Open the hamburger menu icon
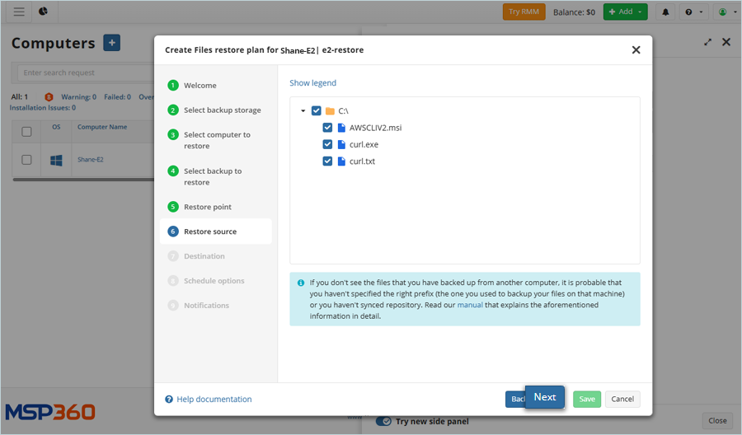The image size is (742, 435). [19, 12]
